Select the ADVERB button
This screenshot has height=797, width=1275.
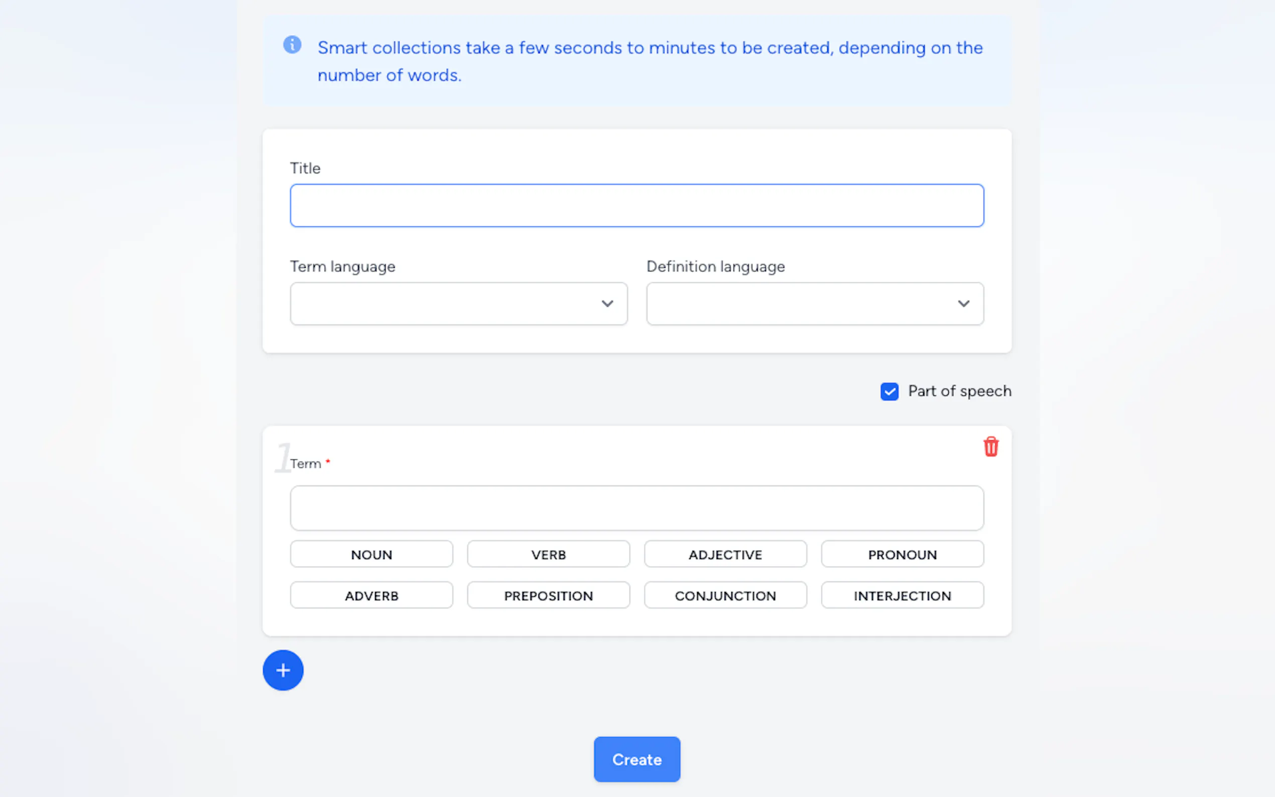[x=371, y=595]
